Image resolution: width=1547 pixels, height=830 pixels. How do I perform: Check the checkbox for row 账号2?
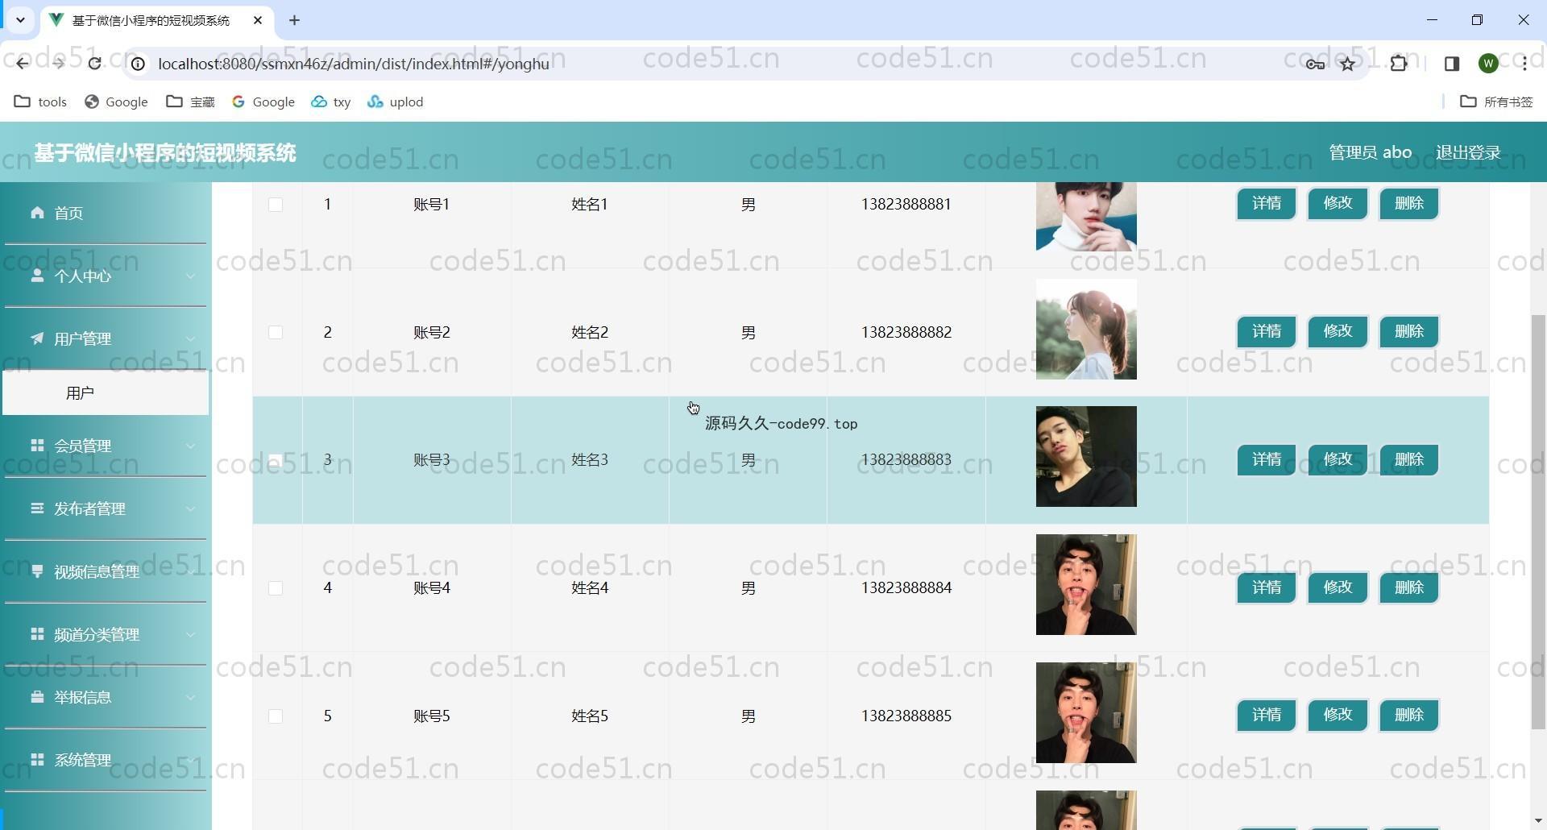point(276,333)
